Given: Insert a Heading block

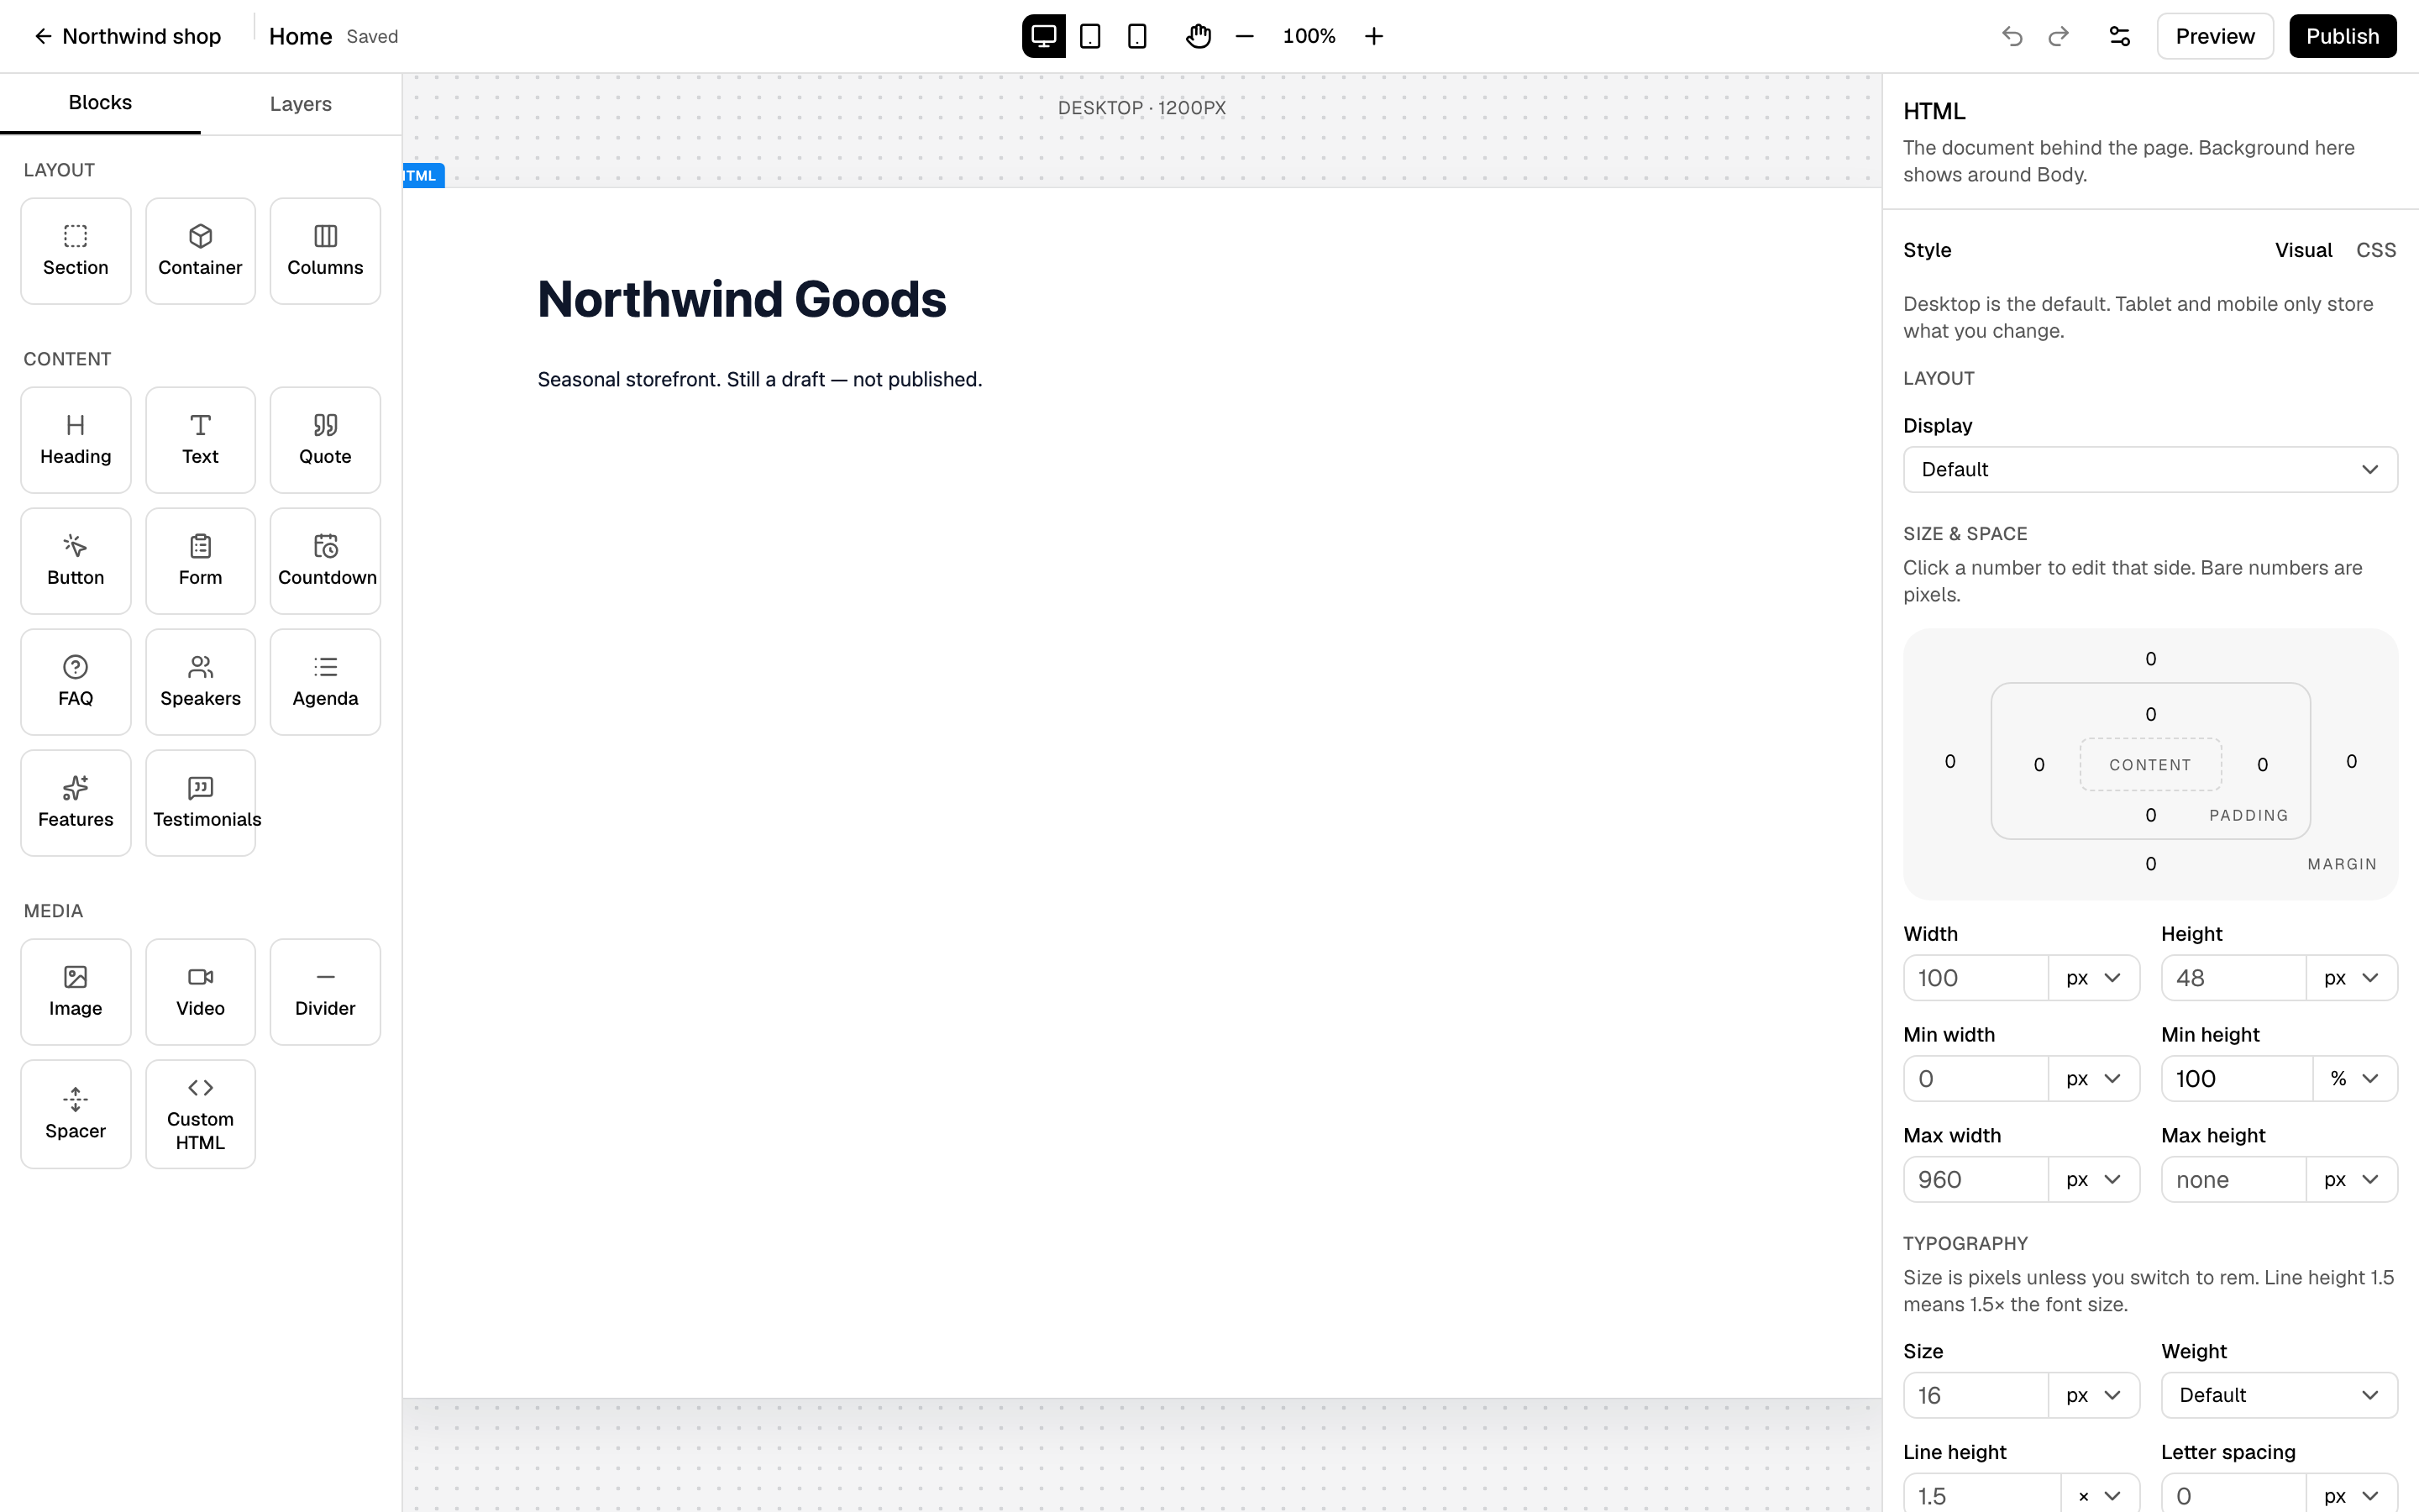Looking at the screenshot, I should pos(76,440).
